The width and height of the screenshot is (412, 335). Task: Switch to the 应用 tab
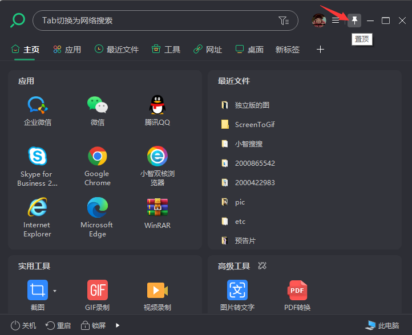coord(67,50)
